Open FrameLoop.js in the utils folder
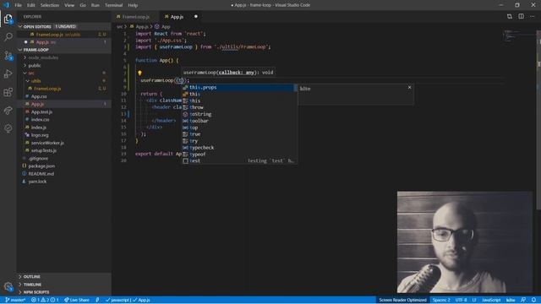The image size is (541, 304). click(64, 89)
